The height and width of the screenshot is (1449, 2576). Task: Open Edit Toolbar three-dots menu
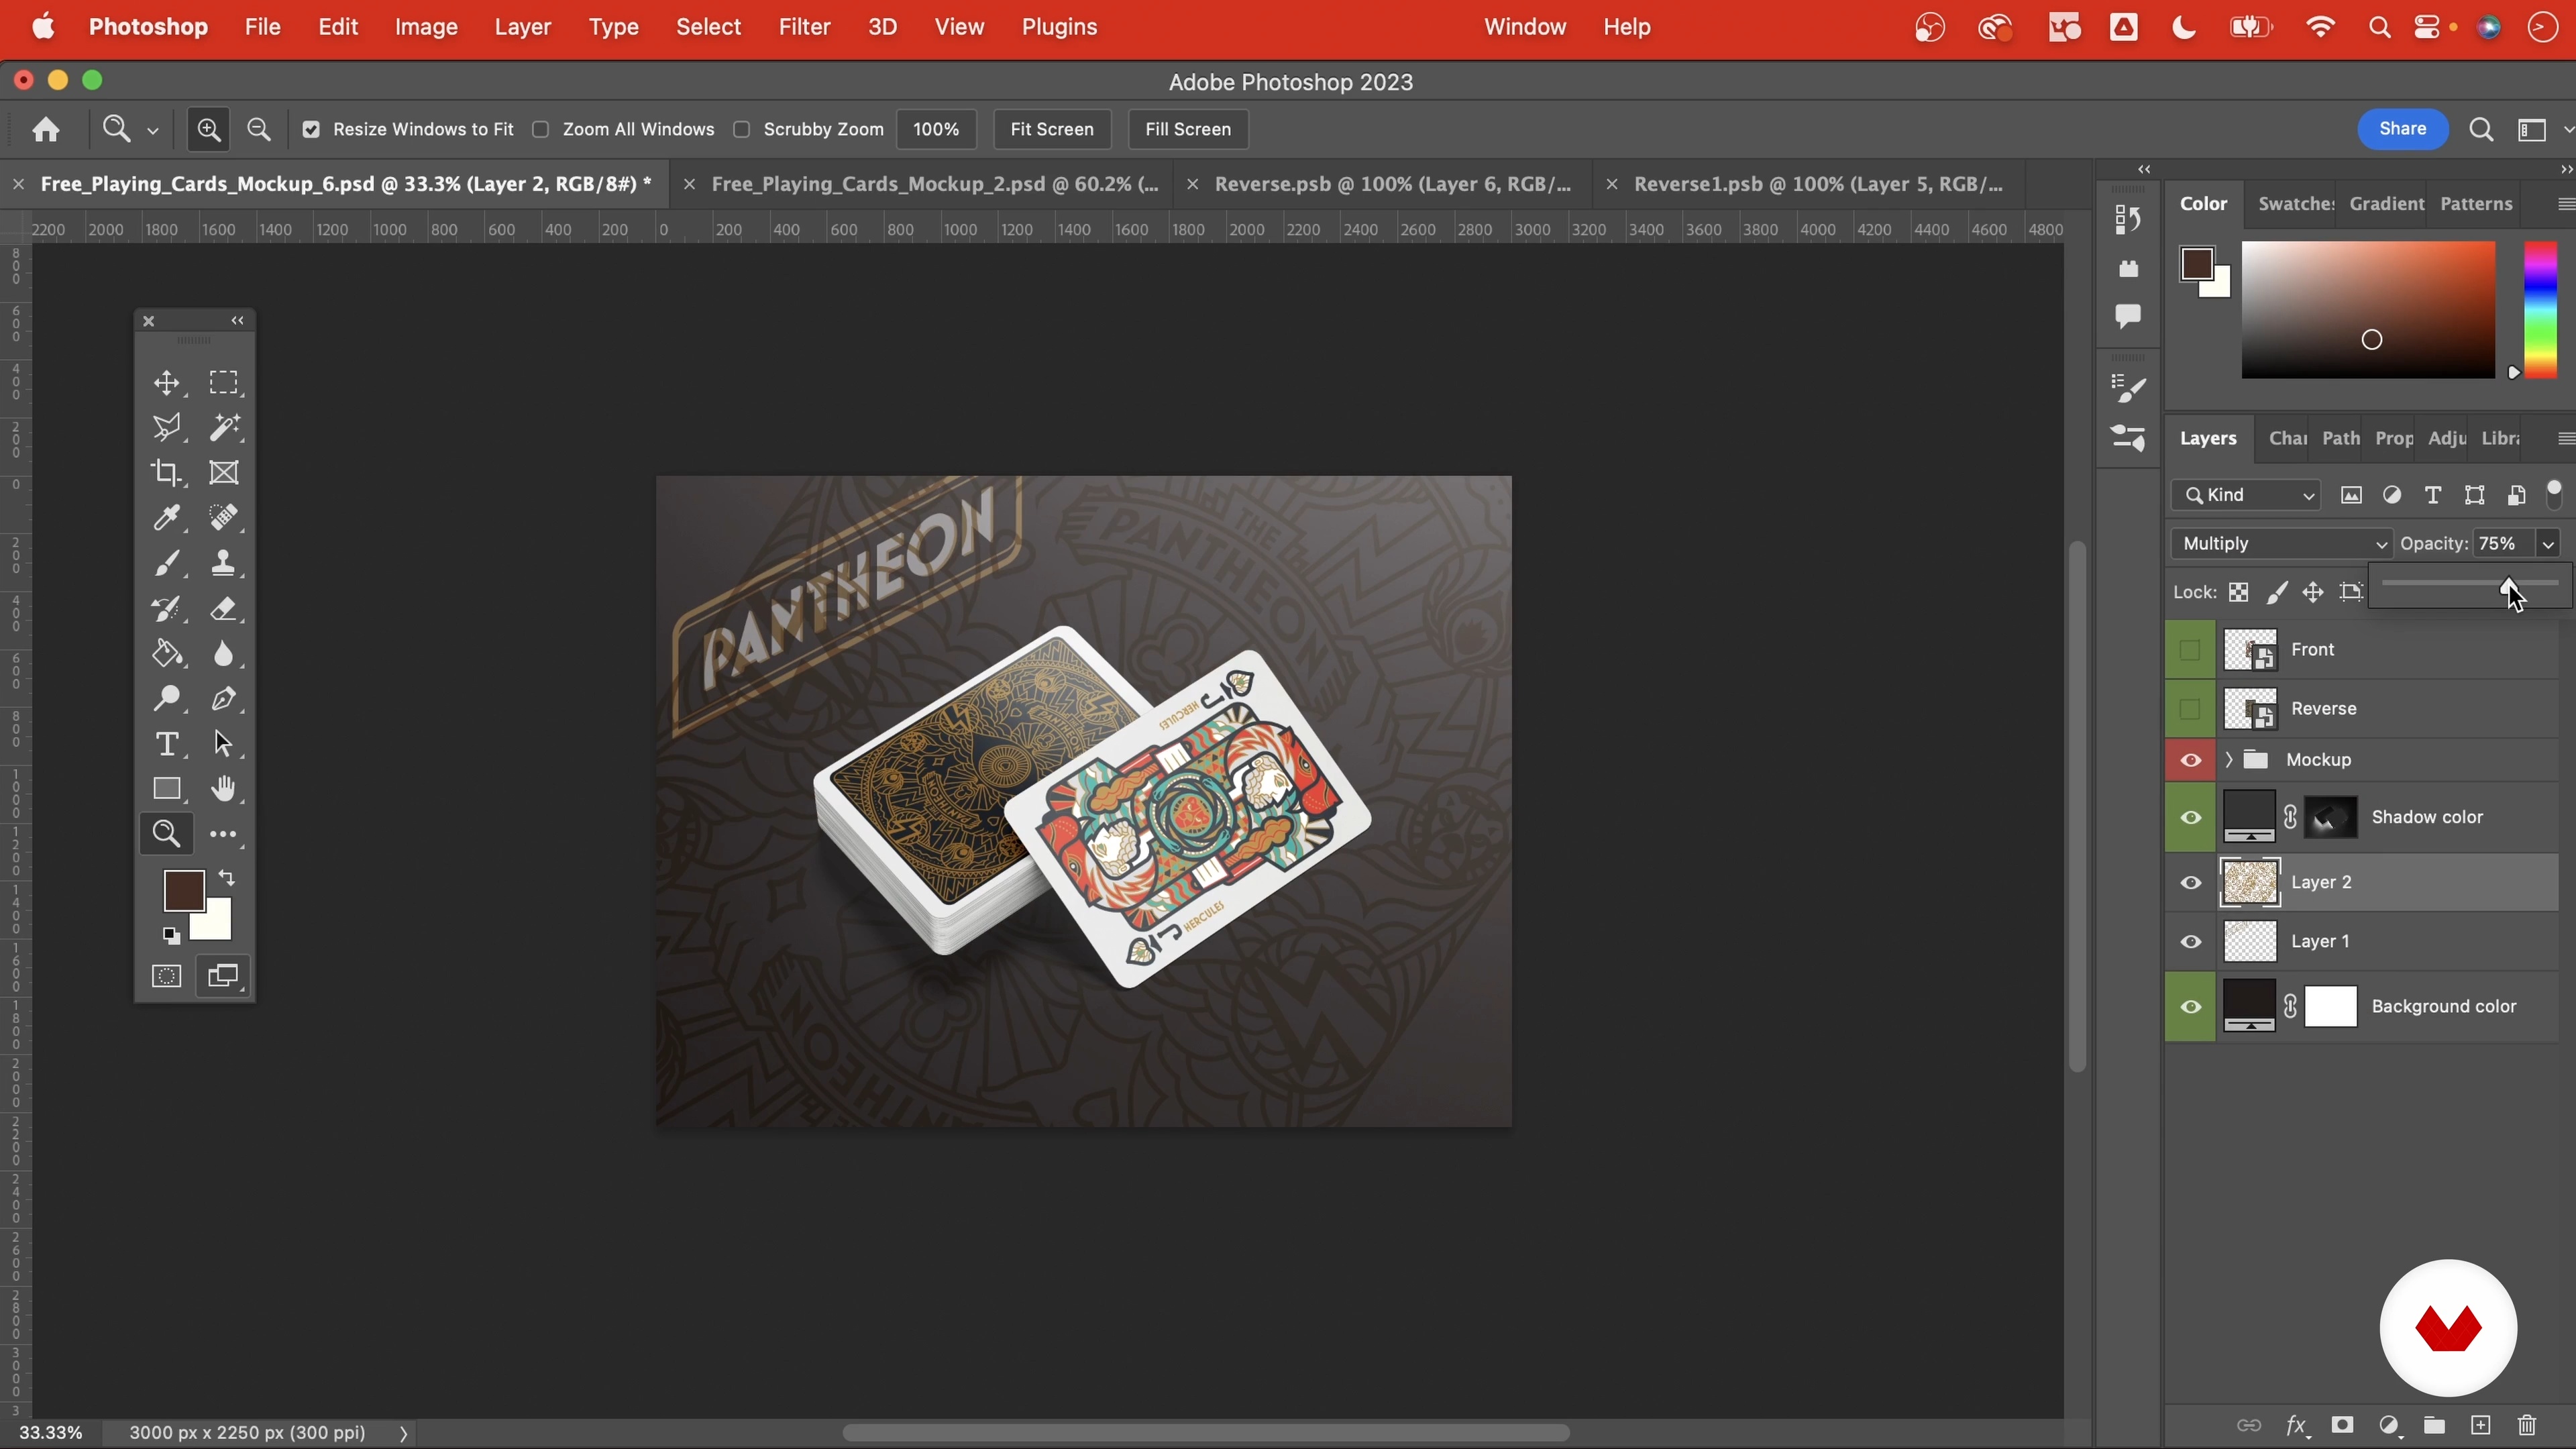(x=224, y=834)
